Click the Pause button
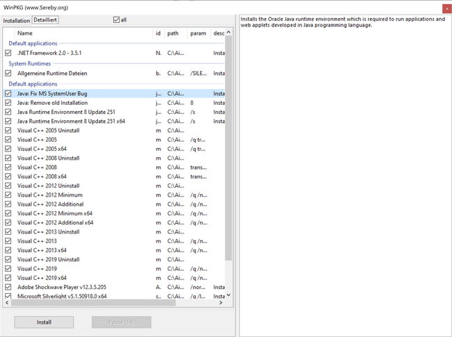This screenshot has width=452, height=337. pos(122,322)
